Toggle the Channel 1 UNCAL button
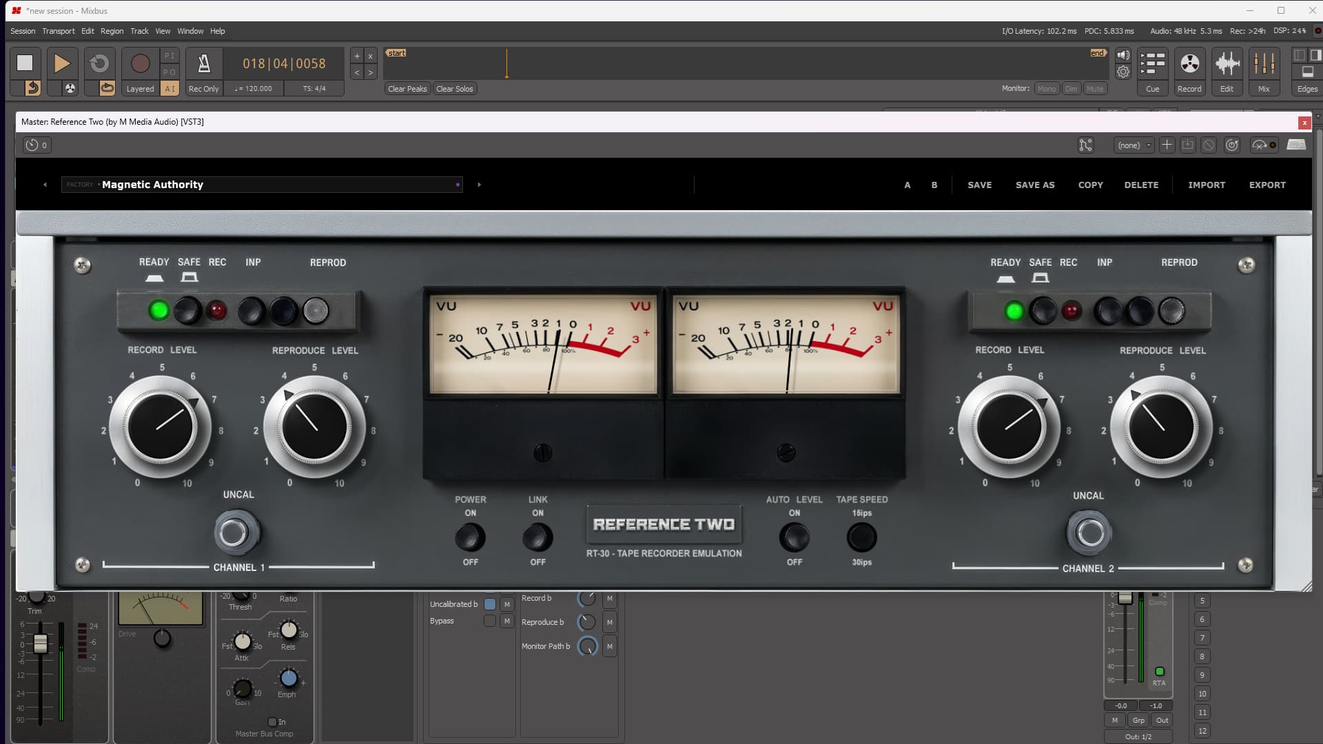This screenshot has width=1323, height=744. click(x=235, y=533)
